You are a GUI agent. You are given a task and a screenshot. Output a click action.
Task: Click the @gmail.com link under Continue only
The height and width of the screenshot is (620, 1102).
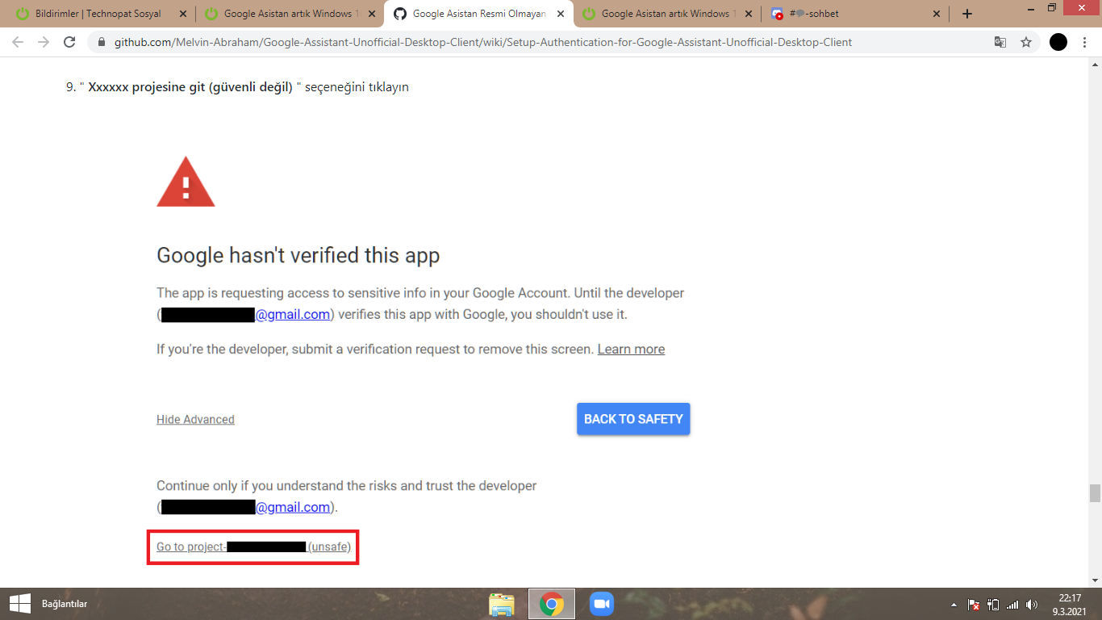click(x=293, y=508)
